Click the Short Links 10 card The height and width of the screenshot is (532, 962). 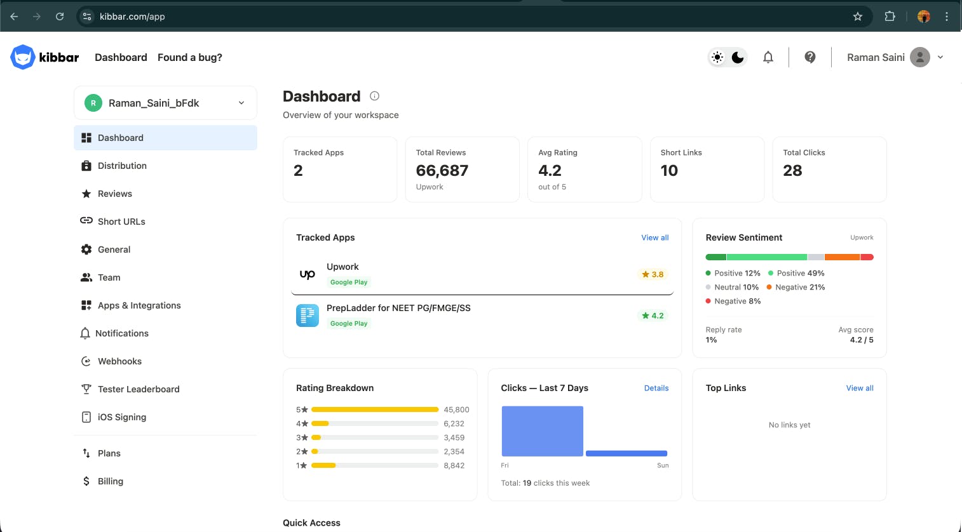pyautogui.click(x=707, y=170)
